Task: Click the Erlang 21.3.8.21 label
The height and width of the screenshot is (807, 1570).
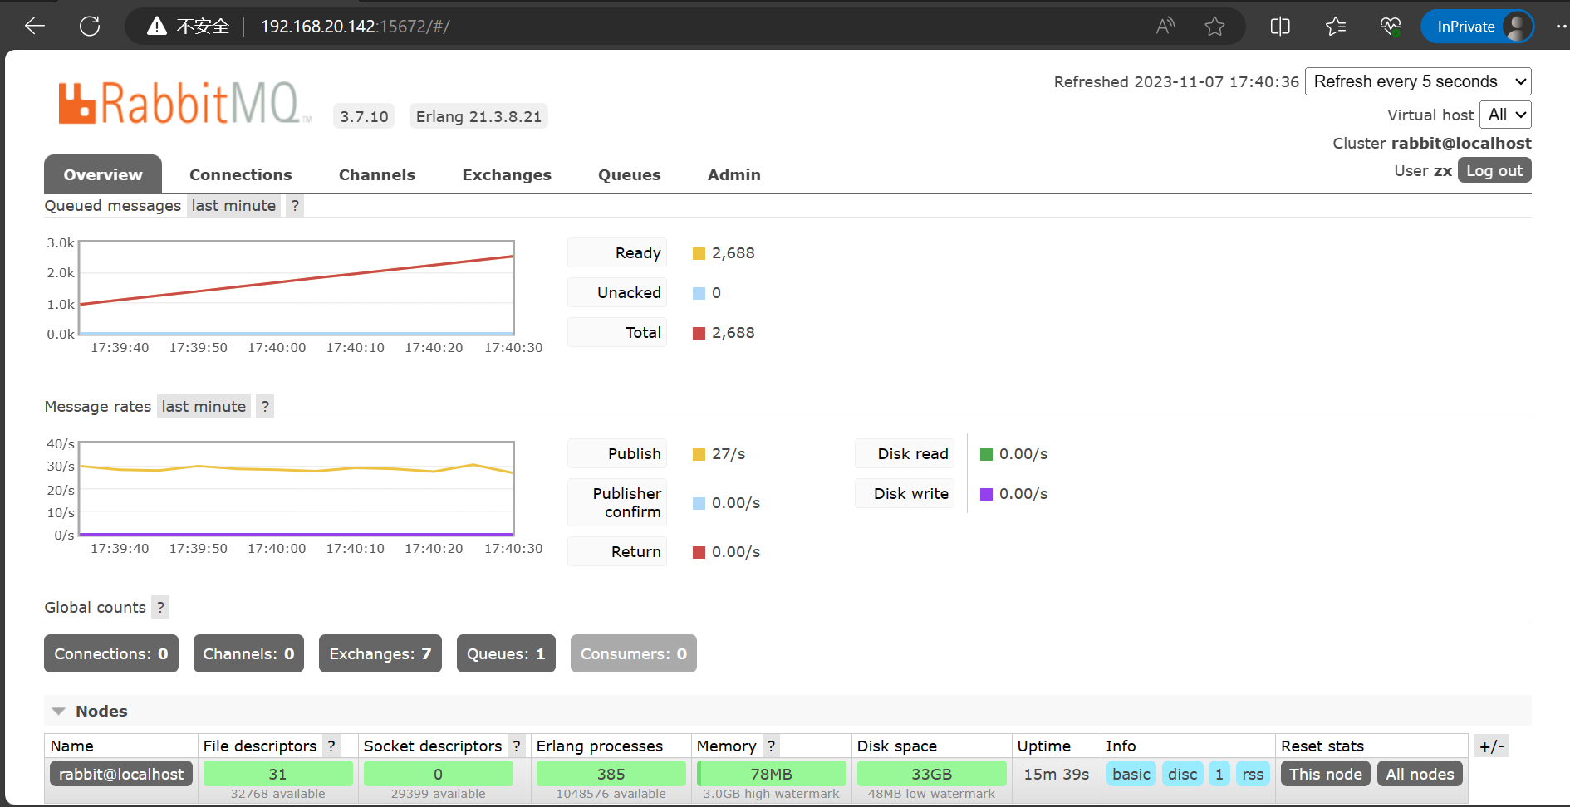Action: 478,116
